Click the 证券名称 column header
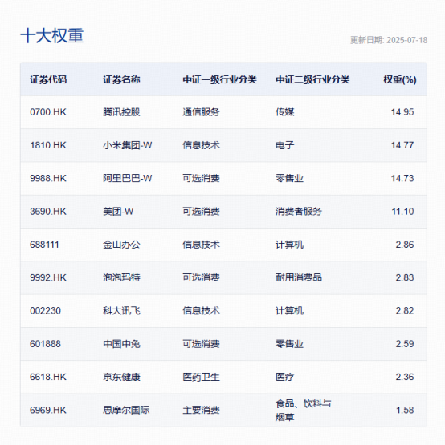 (x=121, y=79)
